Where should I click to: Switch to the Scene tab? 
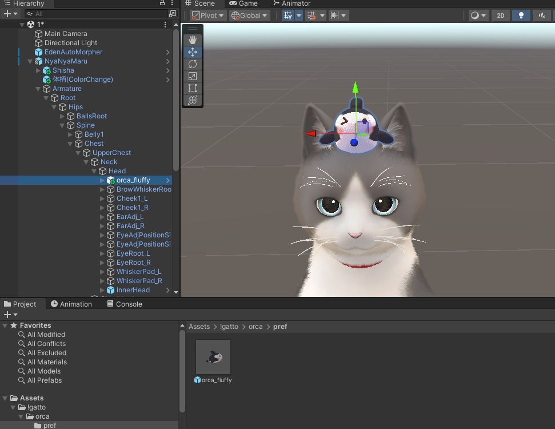[201, 3]
